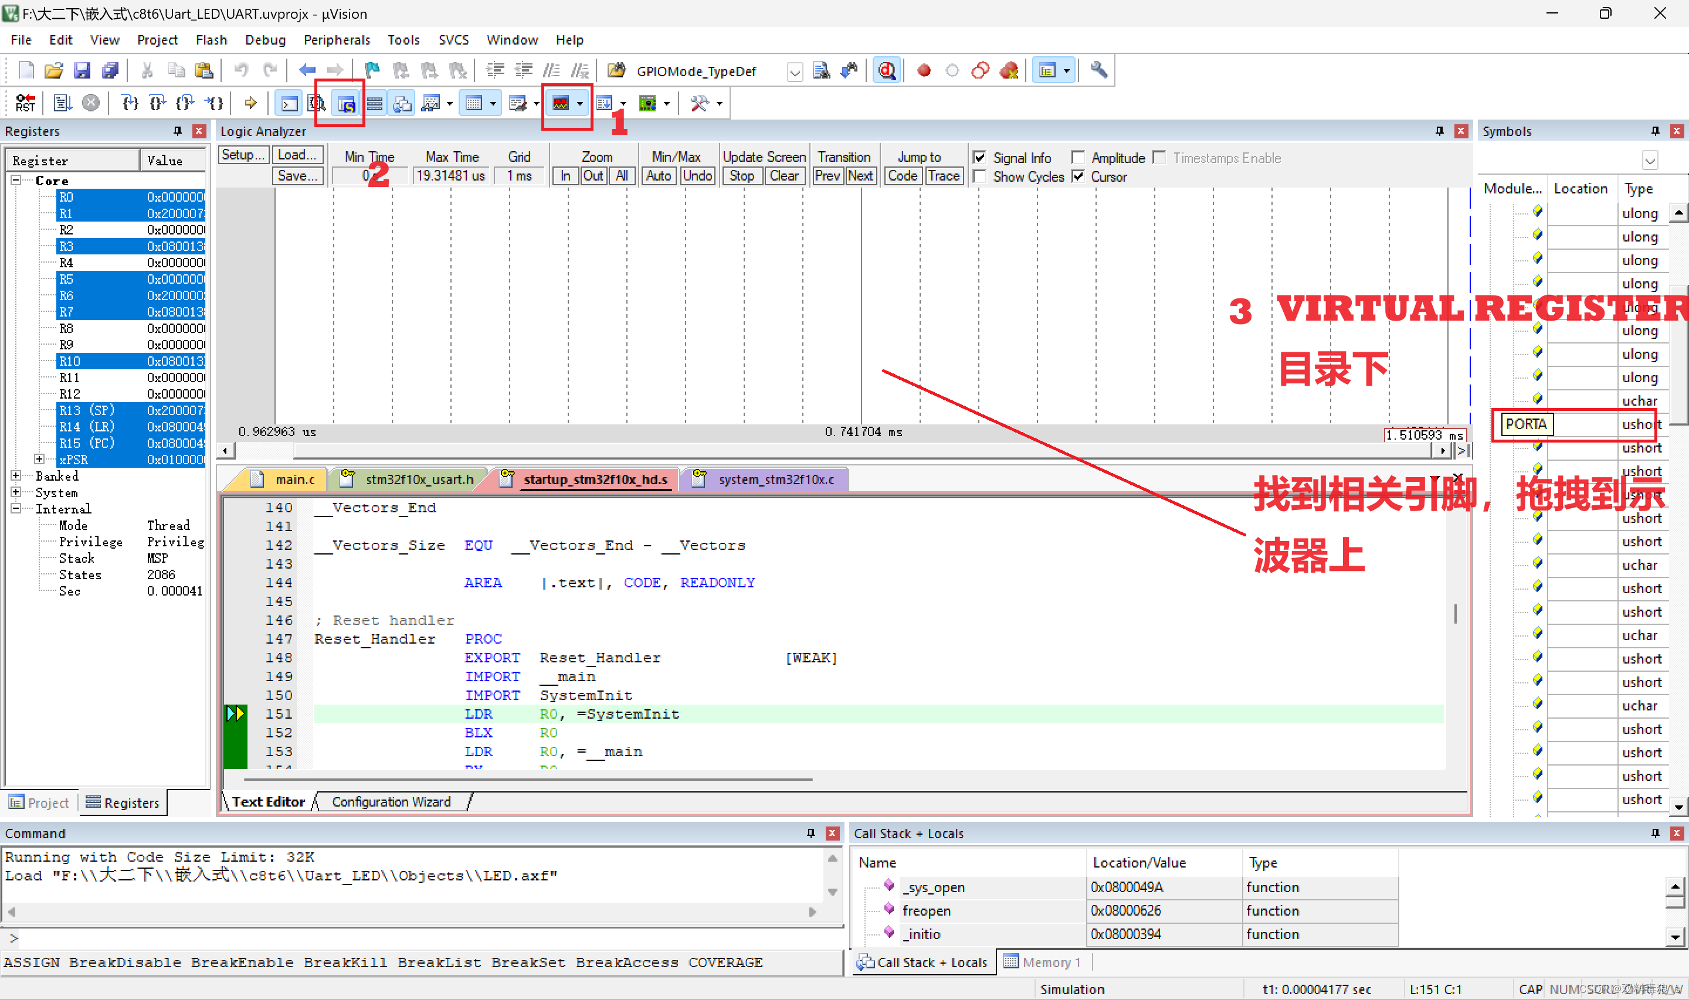This screenshot has width=1689, height=1000.
Task: Click the Stop button in Logic Analyzer
Action: click(x=741, y=176)
